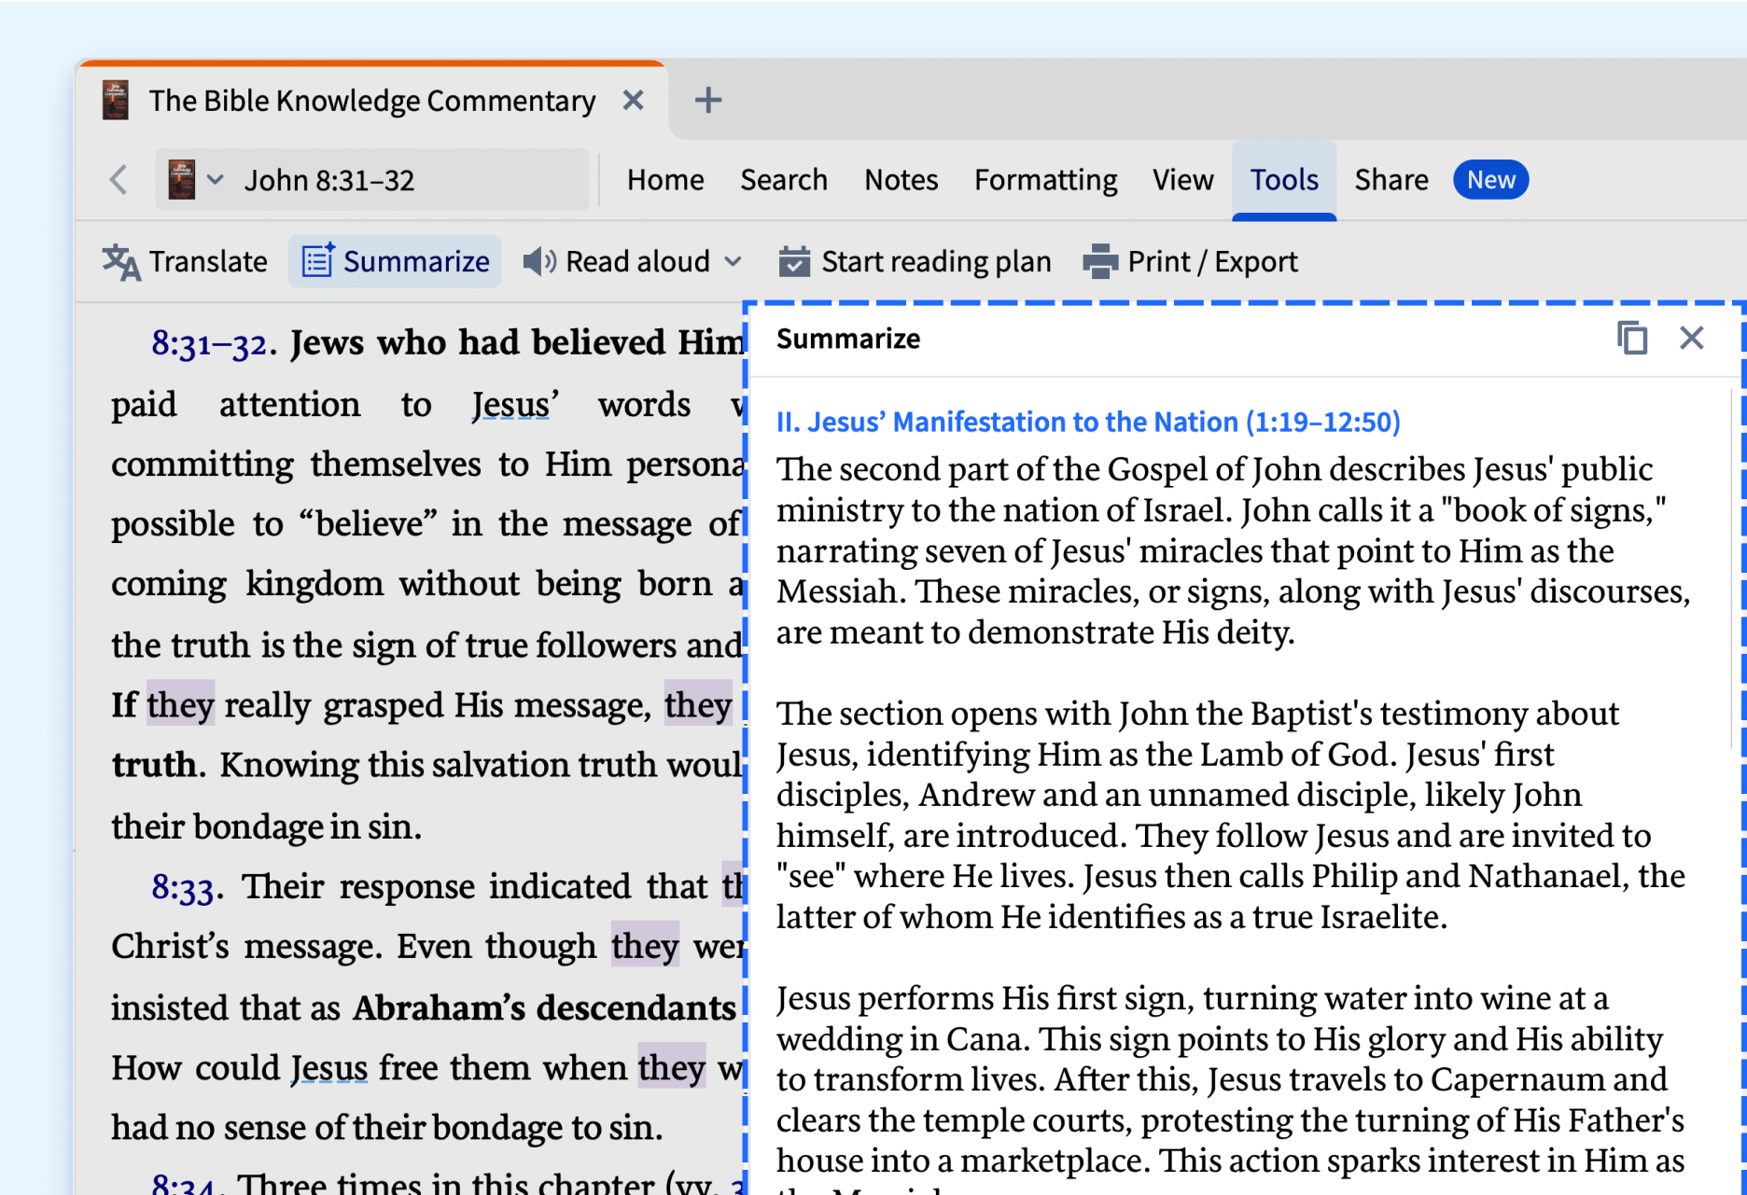Open the Jesus' Manifestation to the Nation link
Screen dimensions: 1747x1195
pyautogui.click(x=1088, y=422)
